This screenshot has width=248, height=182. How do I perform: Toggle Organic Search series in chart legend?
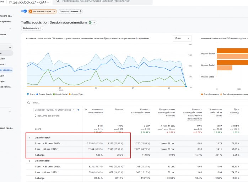[x=44, y=94]
